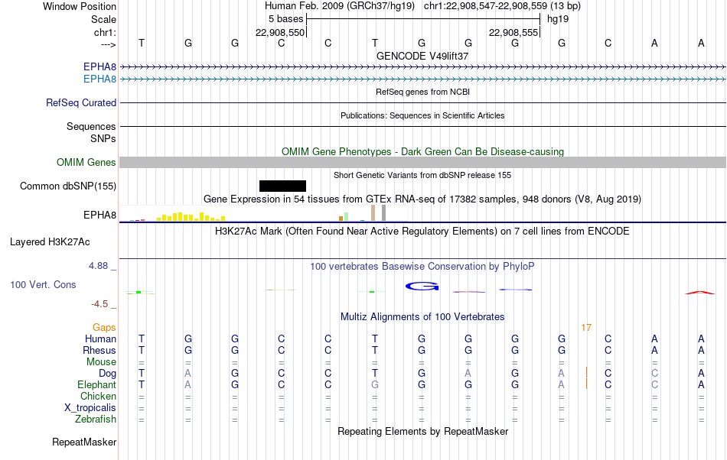Screen dimensions: 727x460
Task: Click the Gaps label in Multiz track
Action: (104, 327)
